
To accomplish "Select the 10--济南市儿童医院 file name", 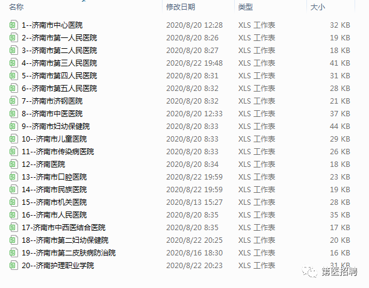I will (54, 139).
